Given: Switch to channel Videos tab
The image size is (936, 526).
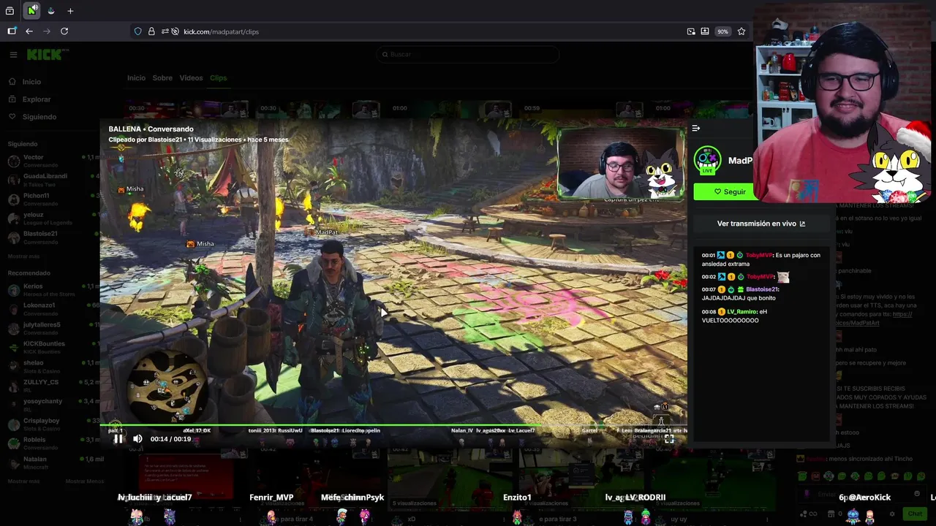Looking at the screenshot, I should (191, 78).
